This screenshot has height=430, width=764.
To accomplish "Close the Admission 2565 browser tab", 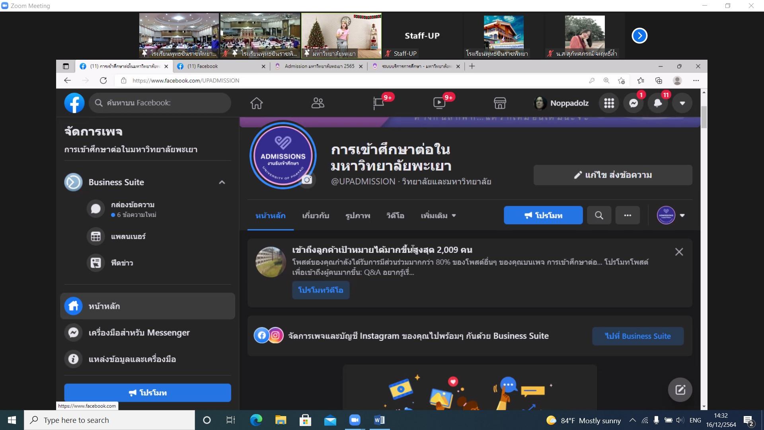I will 361,66.
